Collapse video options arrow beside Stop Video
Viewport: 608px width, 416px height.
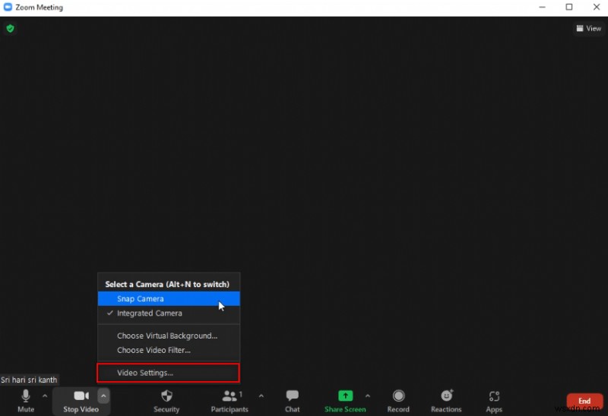click(x=103, y=396)
